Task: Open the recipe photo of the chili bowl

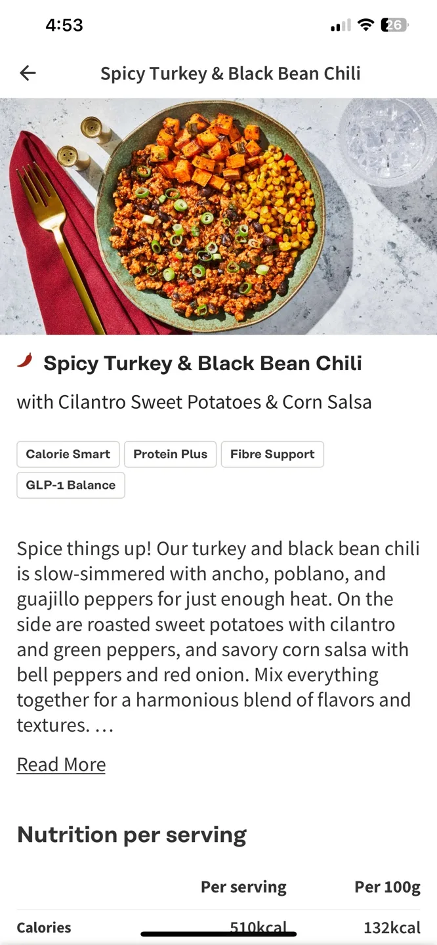Action: pyautogui.click(x=218, y=217)
